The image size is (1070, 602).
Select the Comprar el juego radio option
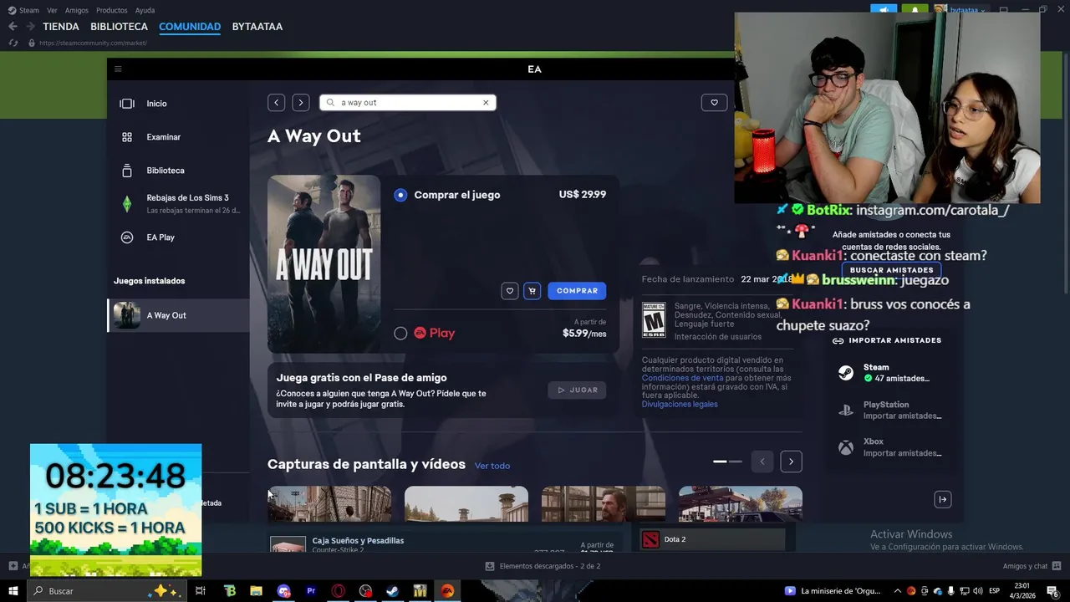click(x=400, y=195)
